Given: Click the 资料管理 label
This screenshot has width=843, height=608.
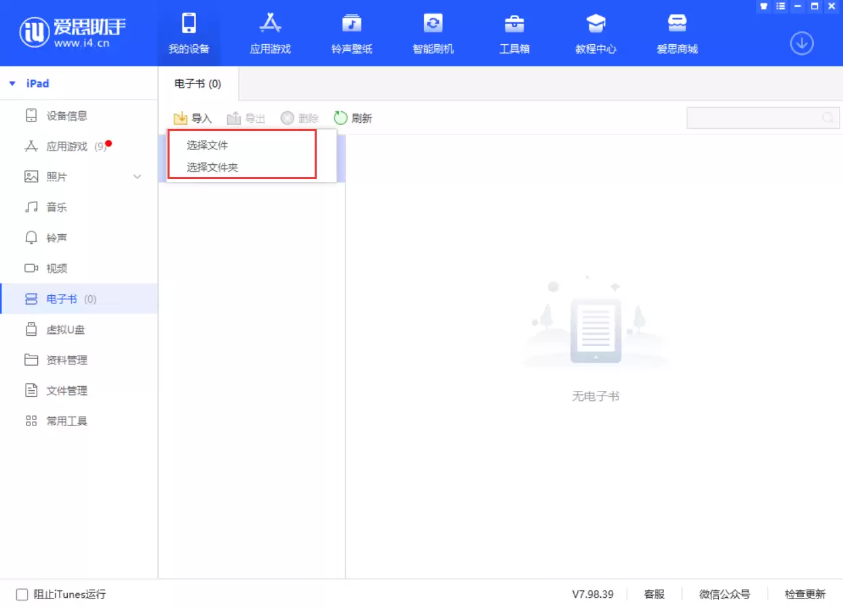Looking at the screenshot, I should [66, 360].
